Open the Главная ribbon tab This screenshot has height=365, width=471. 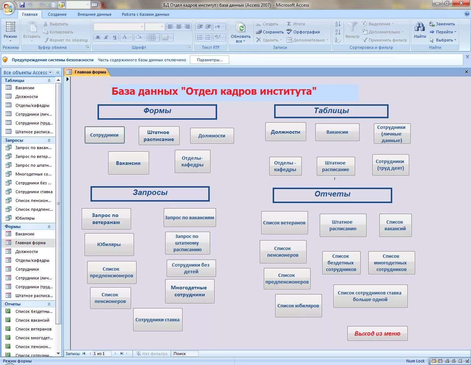pos(30,14)
